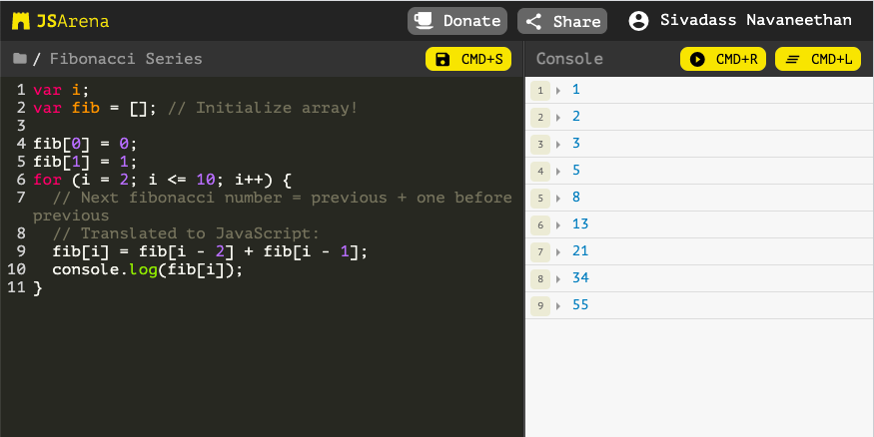This screenshot has width=874, height=437.
Task: Click closing brace on line 11
Action: (x=37, y=287)
